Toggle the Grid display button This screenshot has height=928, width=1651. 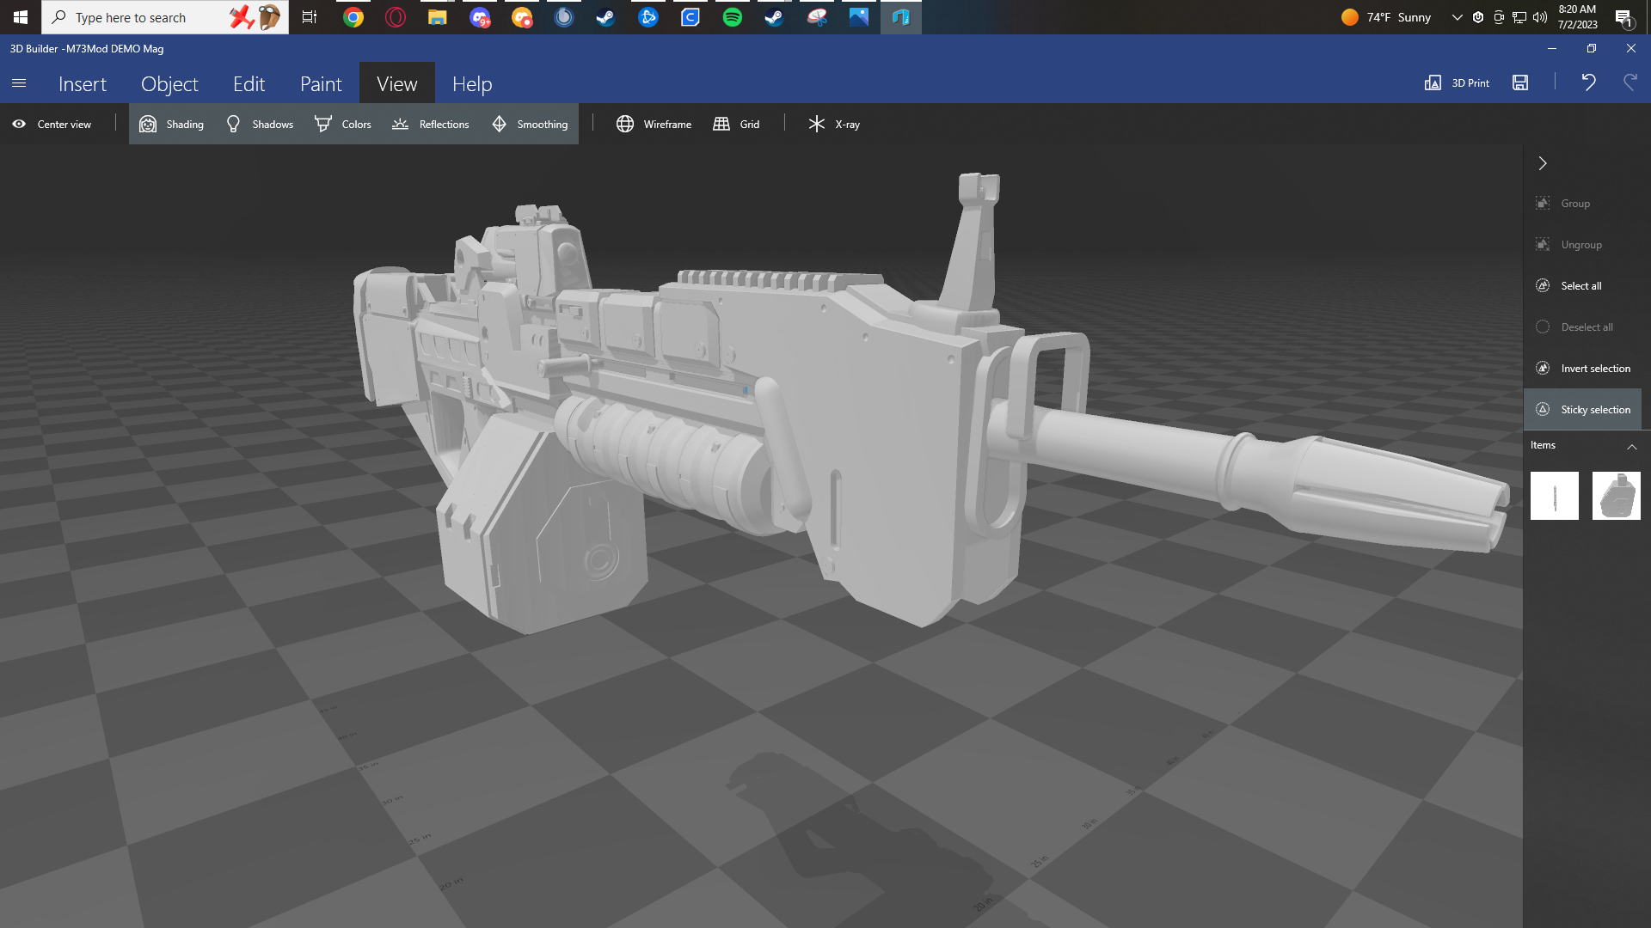pos(736,125)
